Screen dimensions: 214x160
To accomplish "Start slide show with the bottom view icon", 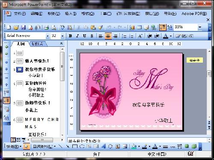I will click(x=24, y=140).
